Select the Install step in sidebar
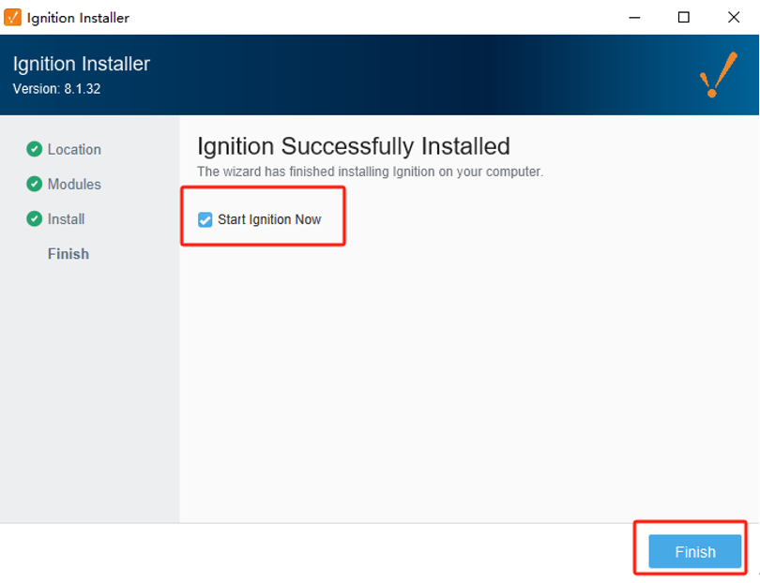Image resolution: width=760 pixels, height=583 pixels. [67, 218]
